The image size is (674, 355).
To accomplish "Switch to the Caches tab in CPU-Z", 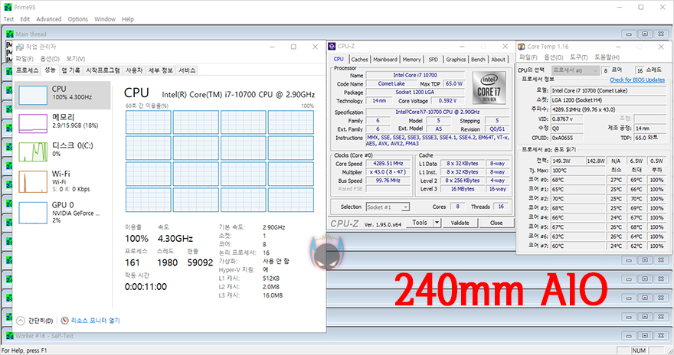I will coord(359,60).
